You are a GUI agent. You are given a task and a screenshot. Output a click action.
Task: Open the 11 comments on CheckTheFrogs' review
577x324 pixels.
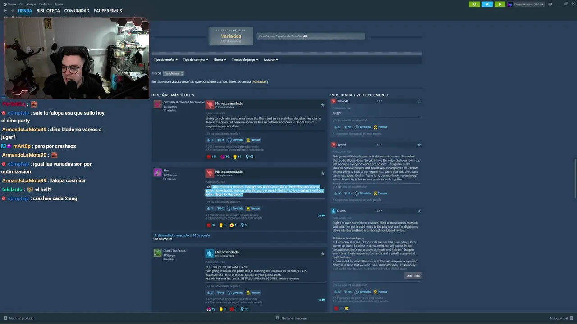pyautogui.click(x=321, y=300)
